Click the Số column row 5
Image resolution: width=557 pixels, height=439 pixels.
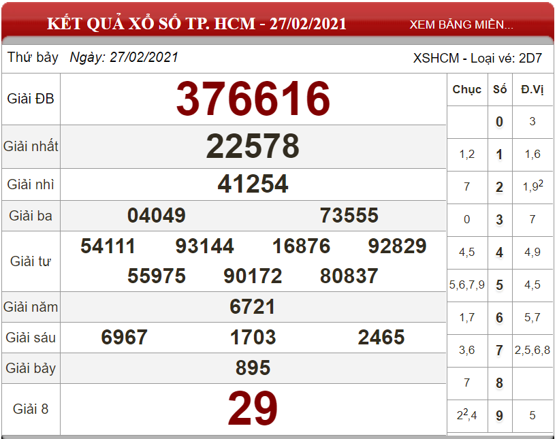pyautogui.click(x=499, y=285)
